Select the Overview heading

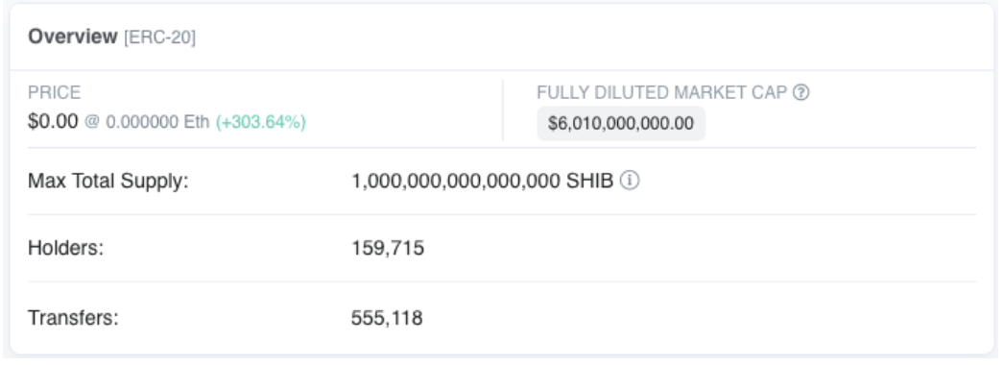(x=73, y=36)
